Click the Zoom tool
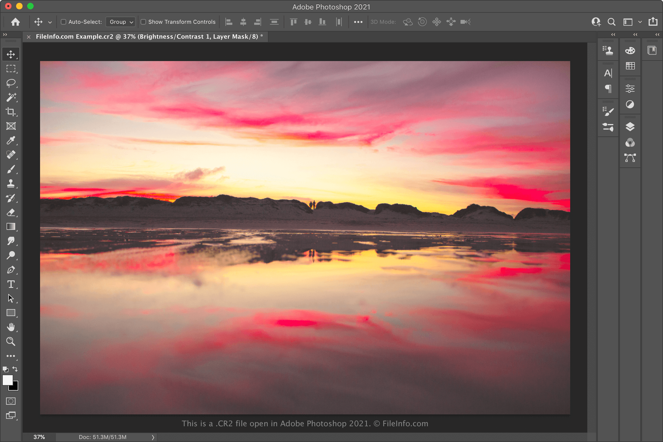The height and width of the screenshot is (442, 663). point(11,342)
